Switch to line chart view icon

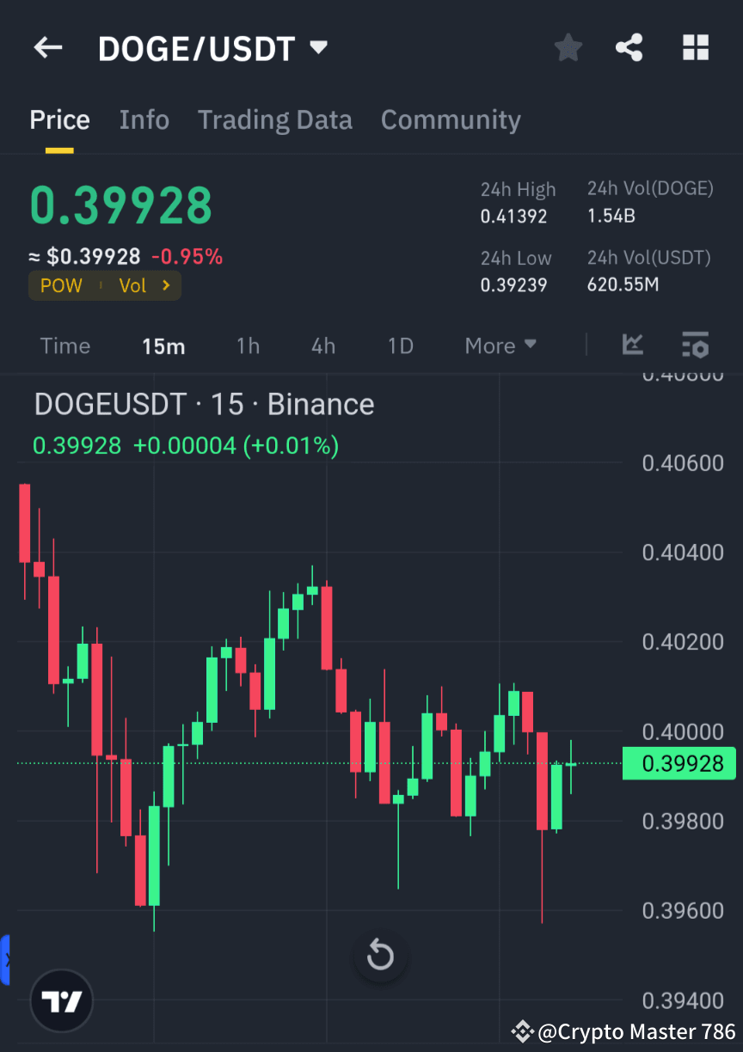(633, 346)
